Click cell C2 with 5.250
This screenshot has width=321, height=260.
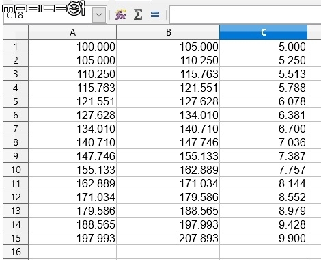pos(264,60)
